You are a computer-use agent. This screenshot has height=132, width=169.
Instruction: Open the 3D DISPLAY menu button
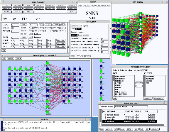point(50,5)
